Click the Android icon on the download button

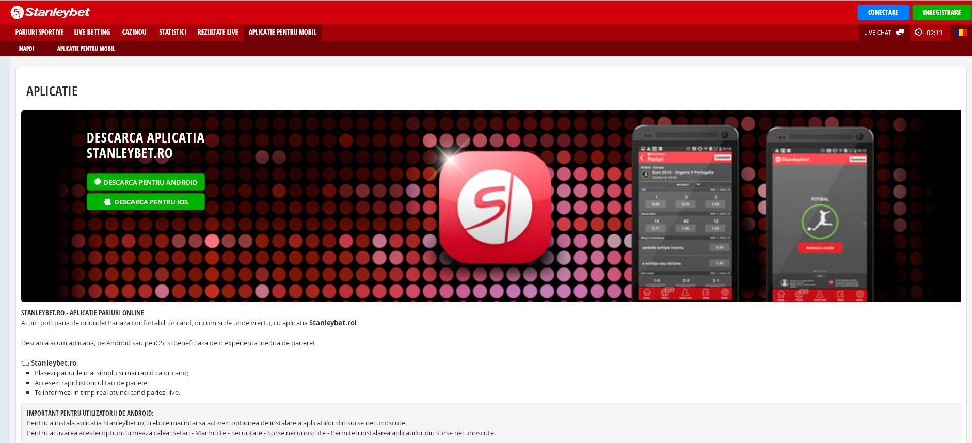(x=98, y=182)
